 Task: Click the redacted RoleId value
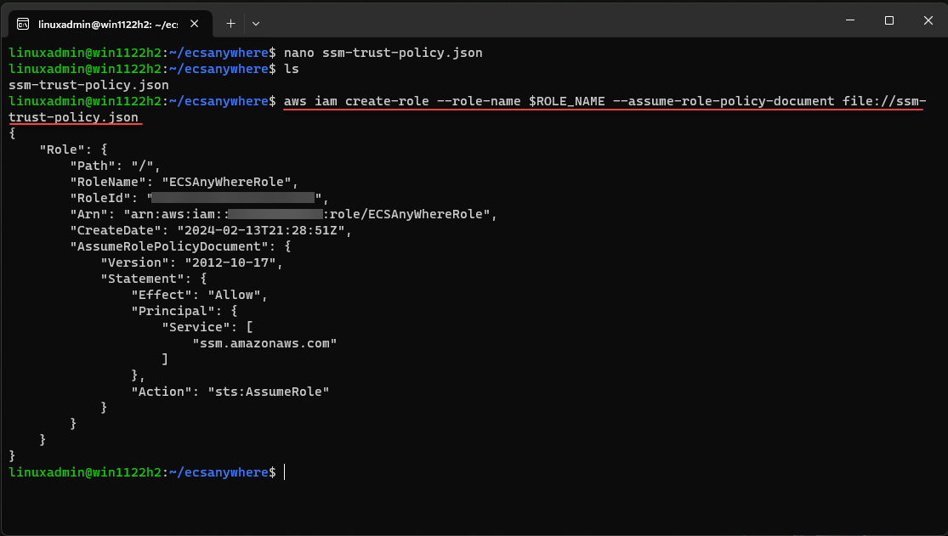coord(233,198)
